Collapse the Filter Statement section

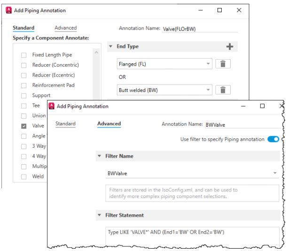coord(100,215)
